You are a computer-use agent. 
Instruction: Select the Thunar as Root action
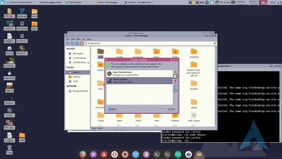[x=139, y=80]
